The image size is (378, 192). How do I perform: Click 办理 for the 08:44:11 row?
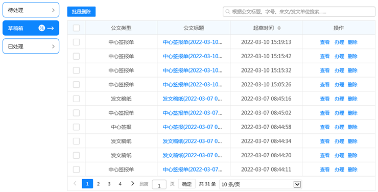point(339,170)
